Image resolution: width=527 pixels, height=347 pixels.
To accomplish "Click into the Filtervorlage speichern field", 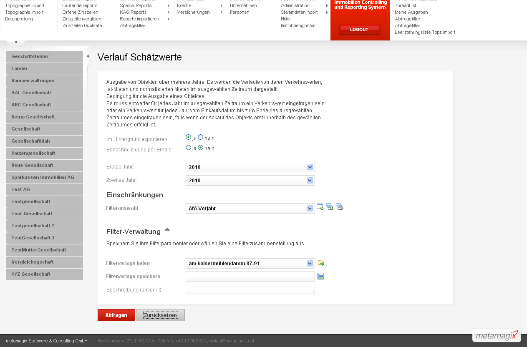I will (x=250, y=277).
